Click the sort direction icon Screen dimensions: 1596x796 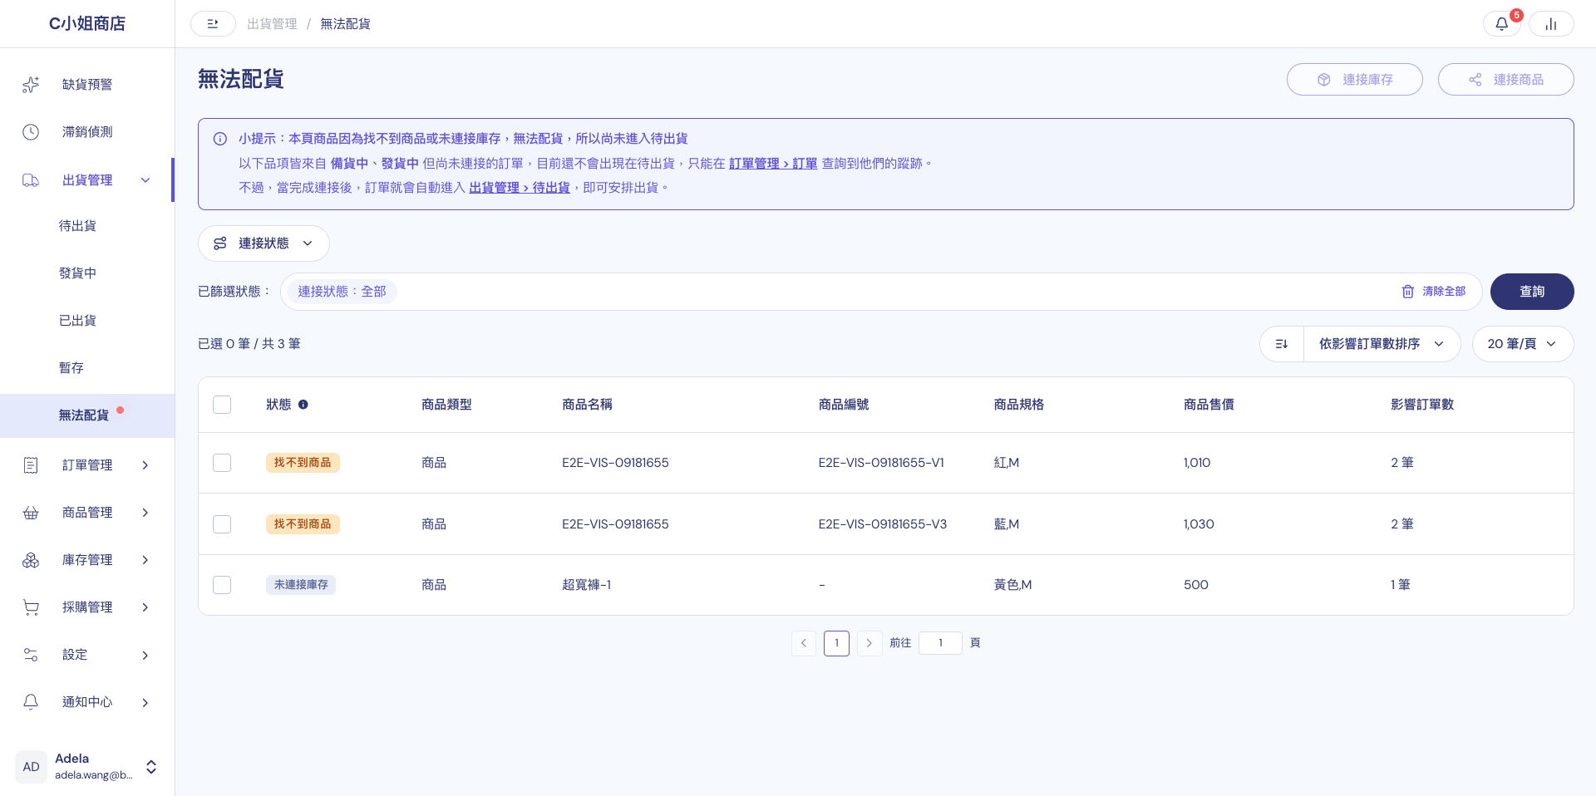pyautogui.click(x=1282, y=344)
